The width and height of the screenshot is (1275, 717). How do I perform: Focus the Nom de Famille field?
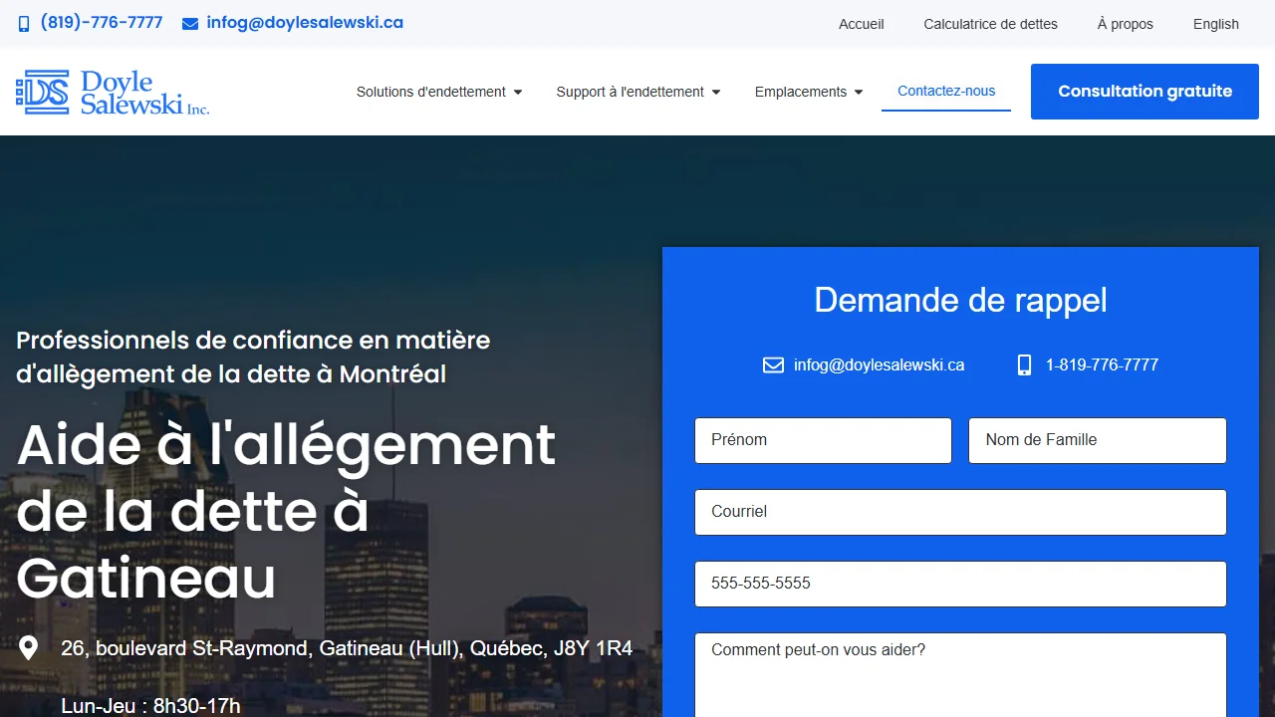tap(1097, 440)
